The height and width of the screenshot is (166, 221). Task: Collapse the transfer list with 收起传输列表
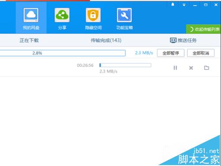click(204, 29)
